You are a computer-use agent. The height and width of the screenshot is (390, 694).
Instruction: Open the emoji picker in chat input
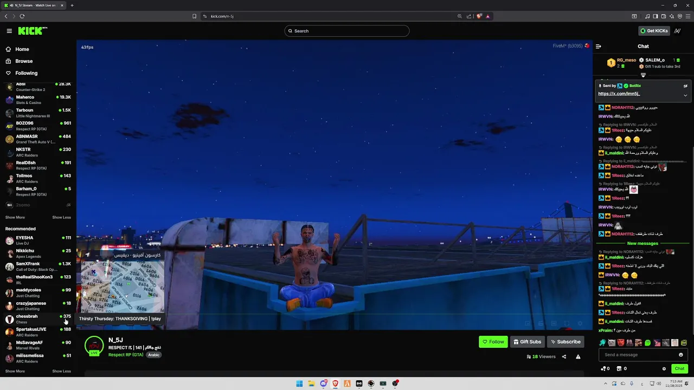pyautogui.click(x=681, y=355)
